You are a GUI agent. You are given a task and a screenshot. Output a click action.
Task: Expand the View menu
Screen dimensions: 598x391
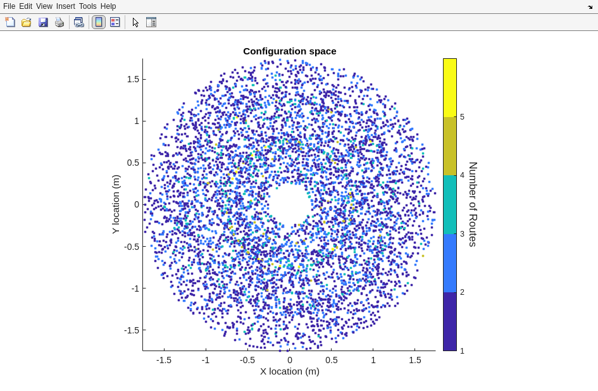coord(44,6)
